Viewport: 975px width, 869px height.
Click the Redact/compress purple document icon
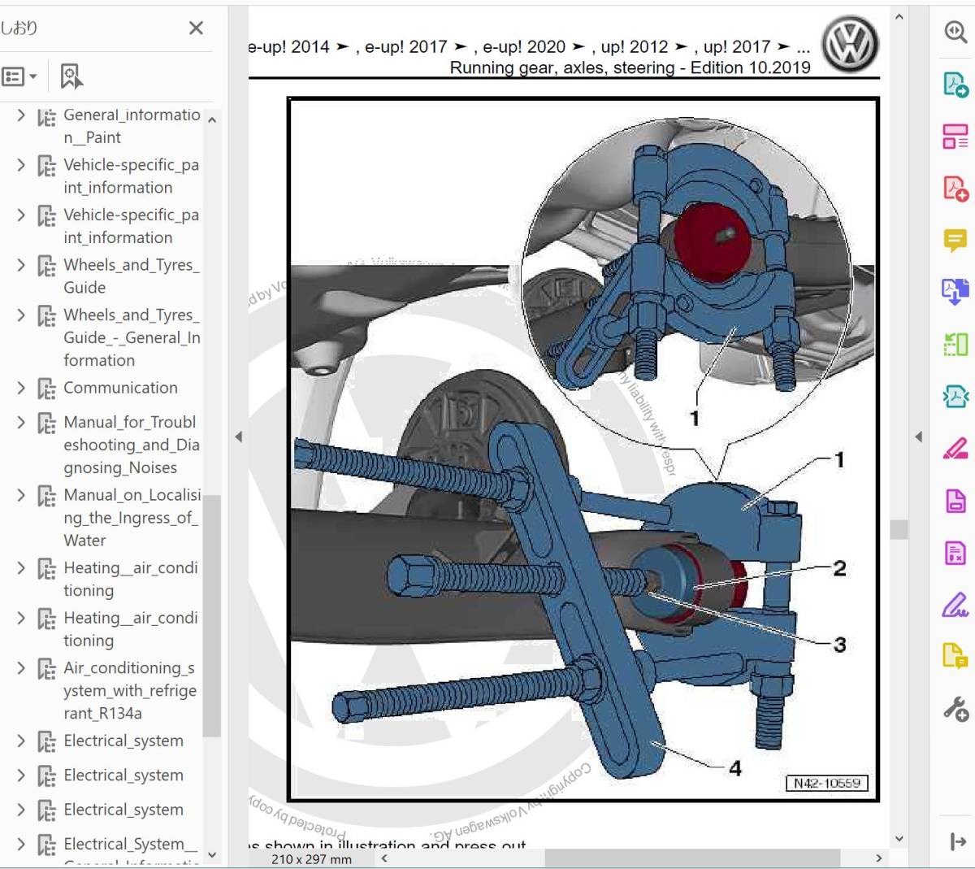(955, 553)
